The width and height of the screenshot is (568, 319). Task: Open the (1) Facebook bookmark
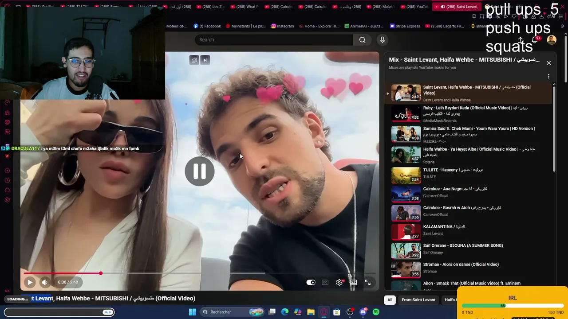(207, 26)
